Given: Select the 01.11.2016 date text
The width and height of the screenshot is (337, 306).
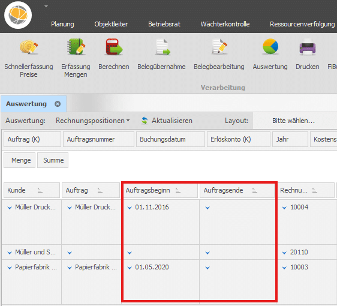Looking at the screenshot, I should click(152, 207).
